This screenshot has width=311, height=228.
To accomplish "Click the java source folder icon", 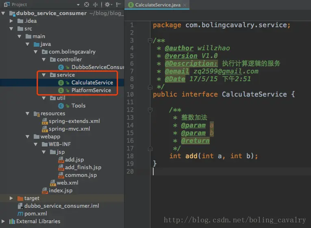I will tap(37, 44).
